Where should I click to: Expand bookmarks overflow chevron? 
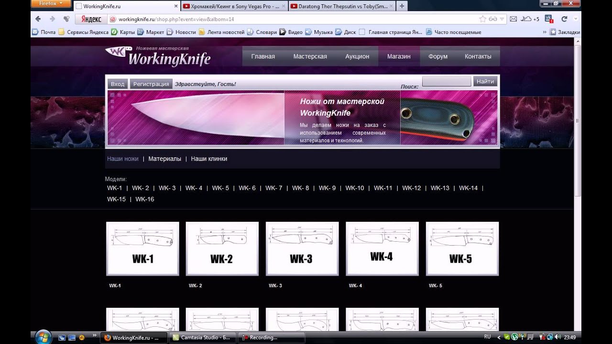545,32
